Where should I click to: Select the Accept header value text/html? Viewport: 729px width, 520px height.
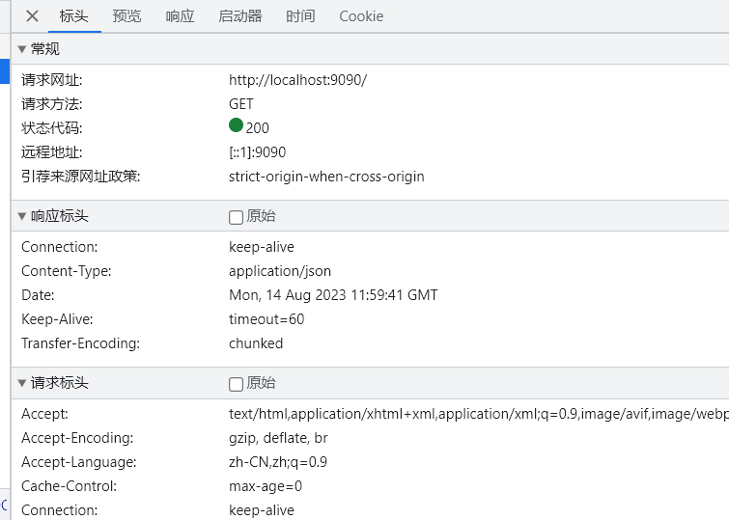[479, 414]
